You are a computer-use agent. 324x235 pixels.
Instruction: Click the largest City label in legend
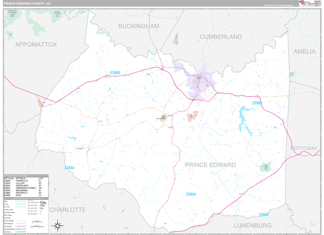[x=43, y=203]
